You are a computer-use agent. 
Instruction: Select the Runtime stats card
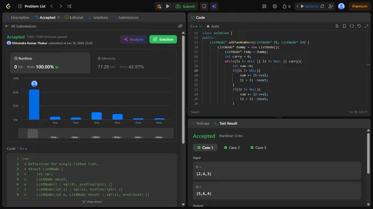[50, 63]
